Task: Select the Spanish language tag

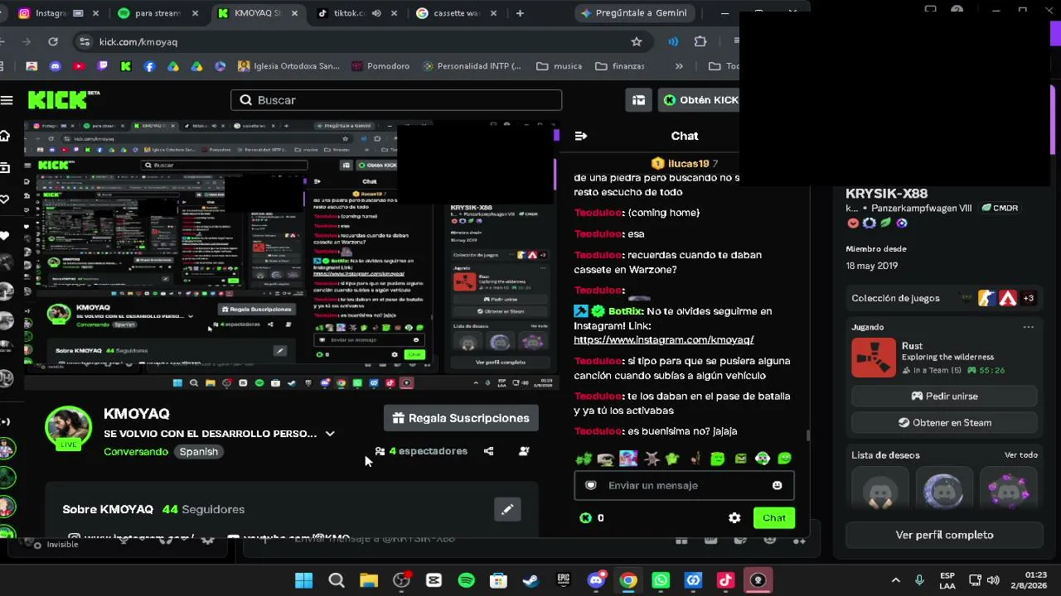Action: point(199,452)
